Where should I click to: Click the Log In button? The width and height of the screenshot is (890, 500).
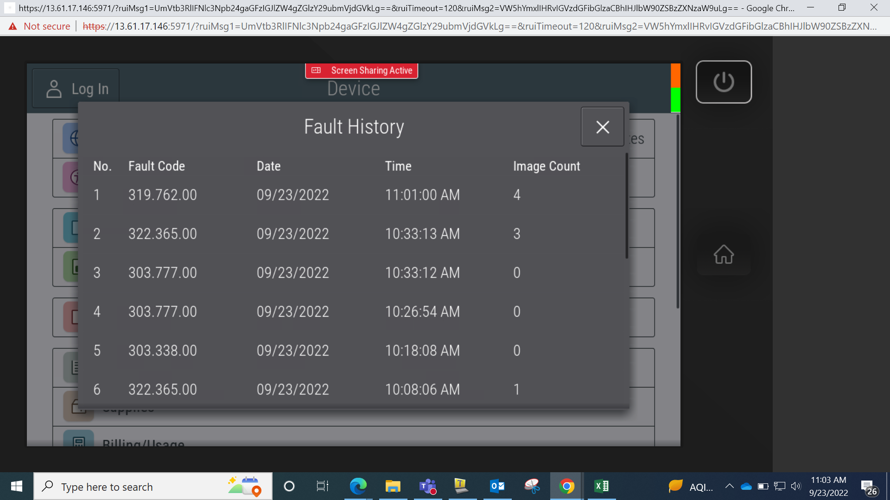[76, 89]
